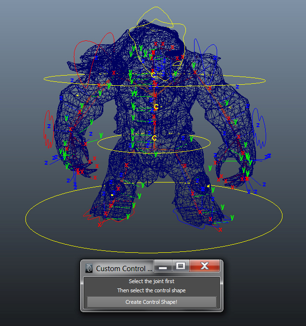Close the Custom Control window
This screenshot has width=306, height=326.
205,266
